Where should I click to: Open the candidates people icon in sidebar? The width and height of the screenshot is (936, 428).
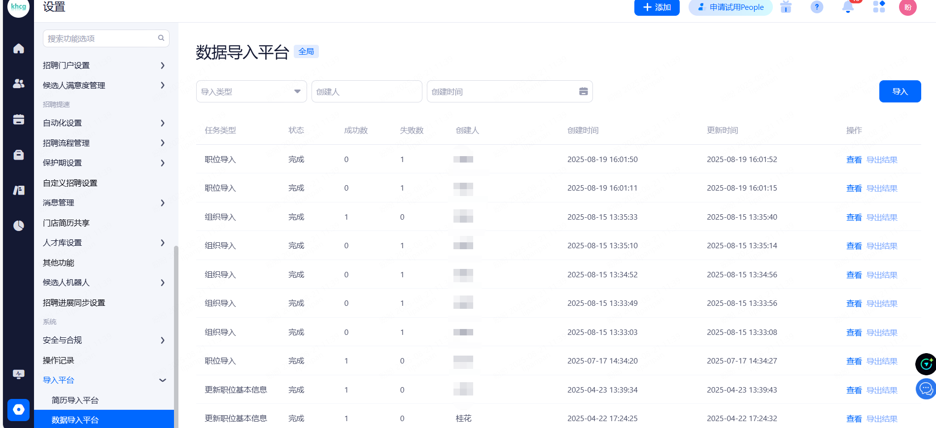tap(19, 84)
